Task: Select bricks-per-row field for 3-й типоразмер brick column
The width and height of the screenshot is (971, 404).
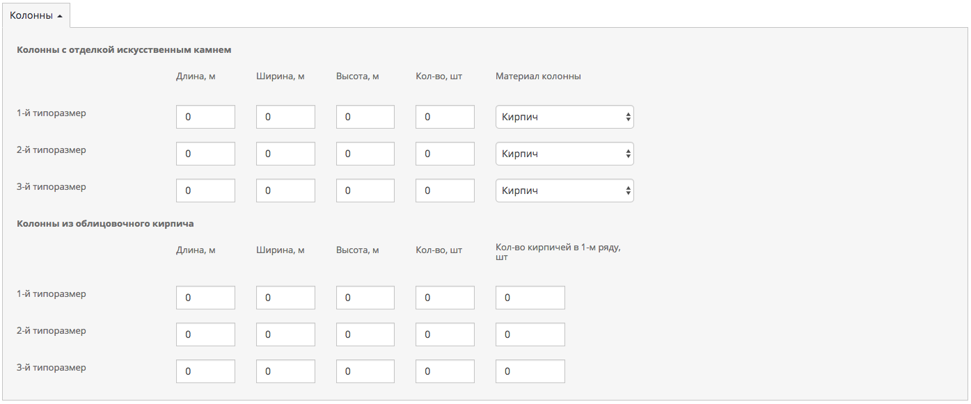Action: 530,371
